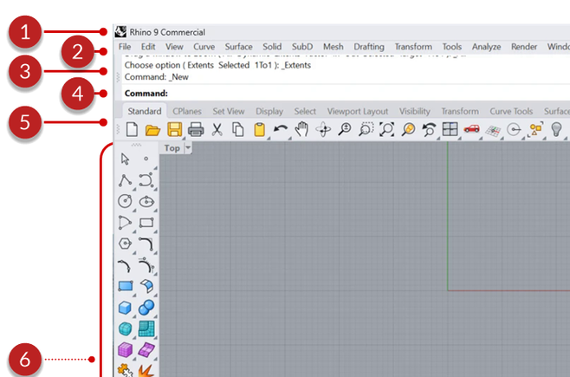Open the Surface menu
The width and height of the screenshot is (570, 377).
pos(238,47)
